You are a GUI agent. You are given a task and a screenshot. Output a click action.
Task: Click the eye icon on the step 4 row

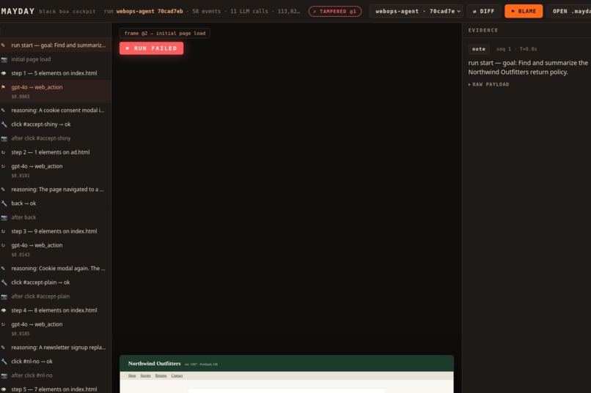pos(4,310)
